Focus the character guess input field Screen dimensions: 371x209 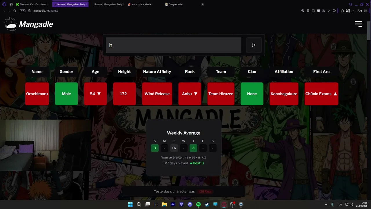pyautogui.click(x=174, y=45)
